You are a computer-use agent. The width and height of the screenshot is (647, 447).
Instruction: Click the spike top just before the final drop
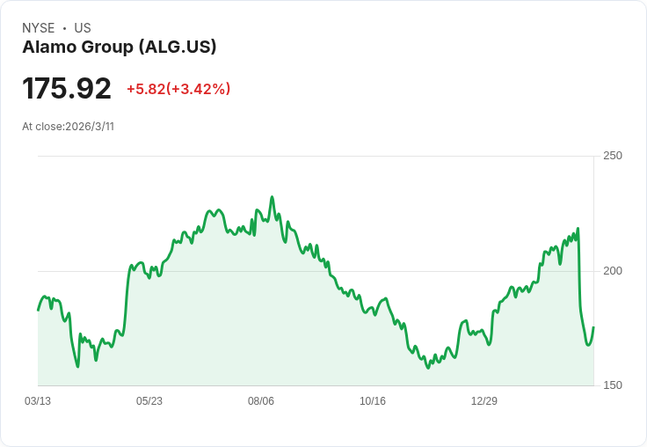click(x=578, y=229)
